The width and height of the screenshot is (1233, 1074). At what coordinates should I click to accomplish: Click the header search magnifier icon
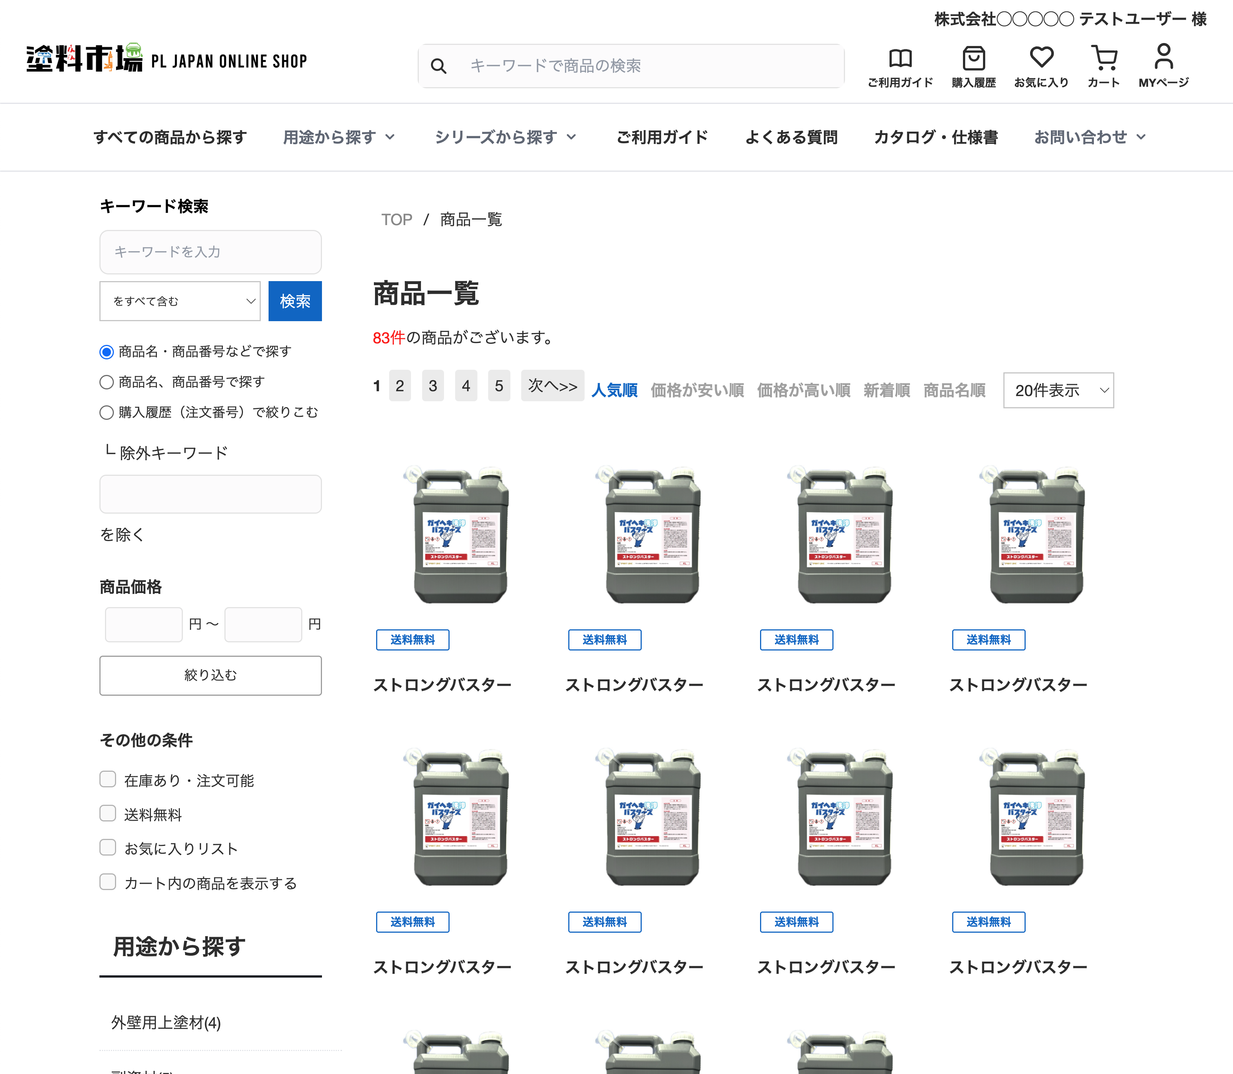pos(438,66)
